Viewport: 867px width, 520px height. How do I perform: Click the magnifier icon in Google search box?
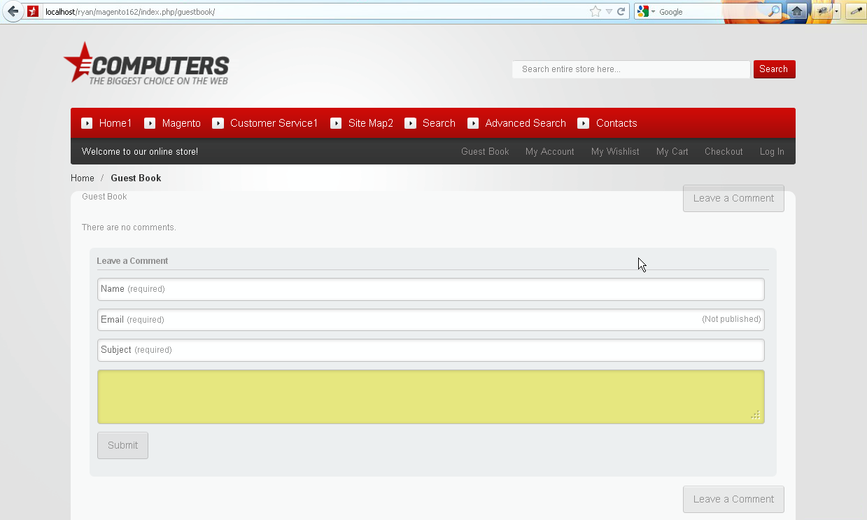click(x=773, y=11)
